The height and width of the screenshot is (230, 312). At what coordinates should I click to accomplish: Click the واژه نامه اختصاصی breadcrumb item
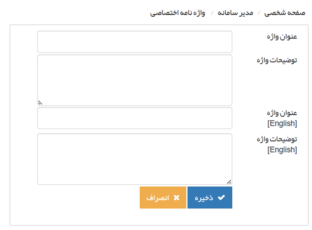[x=178, y=13]
